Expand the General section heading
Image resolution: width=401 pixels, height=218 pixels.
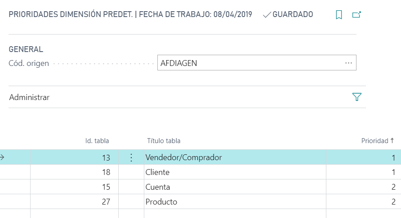pyautogui.click(x=26, y=49)
